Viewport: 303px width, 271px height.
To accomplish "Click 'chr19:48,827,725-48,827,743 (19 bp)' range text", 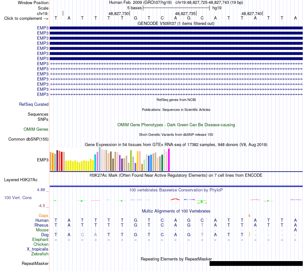I will pos(209,3).
